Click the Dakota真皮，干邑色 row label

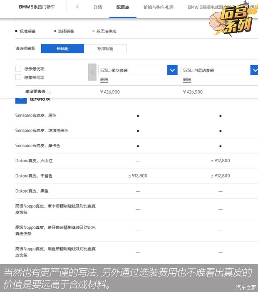pos(34,176)
